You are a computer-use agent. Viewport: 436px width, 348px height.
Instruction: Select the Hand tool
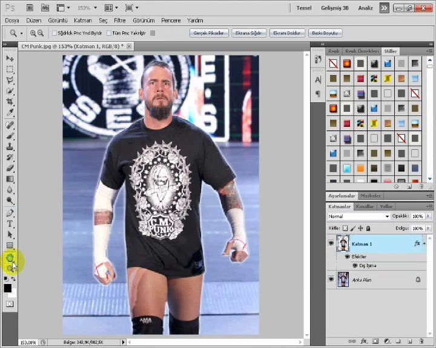pos(10,257)
